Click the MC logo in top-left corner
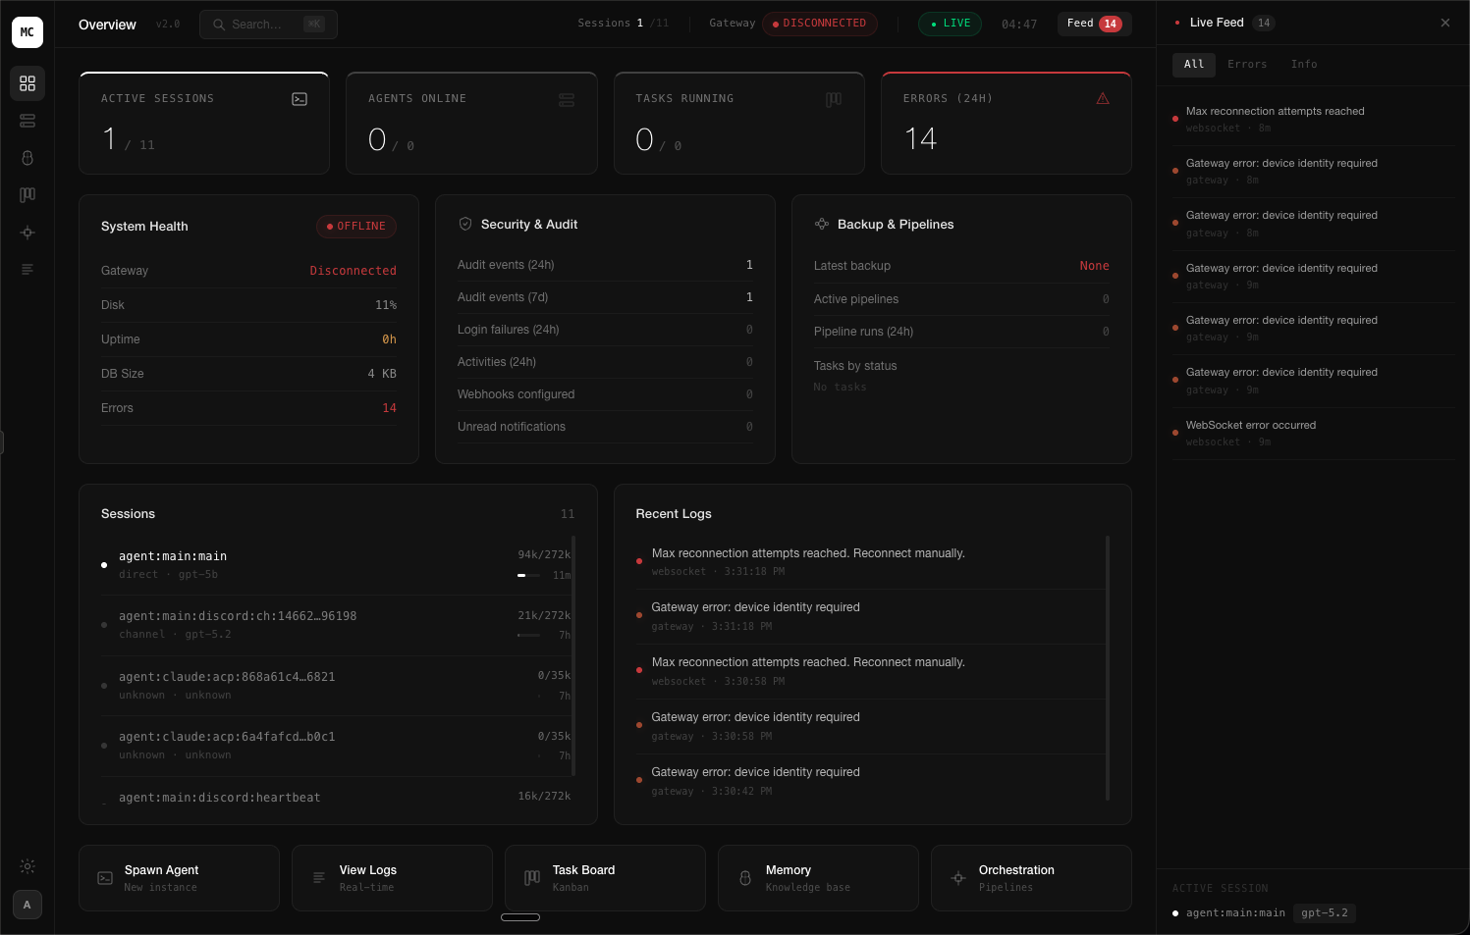The width and height of the screenshot is (1470, 935). [x=27, y=32]
